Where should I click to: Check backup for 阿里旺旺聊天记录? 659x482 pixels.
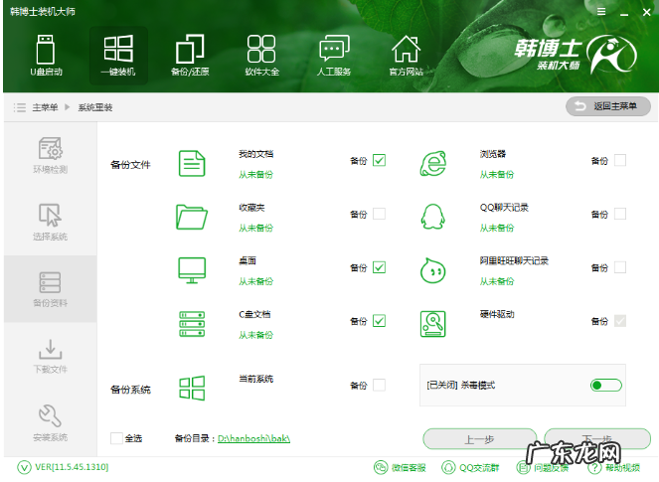[620, 267]
